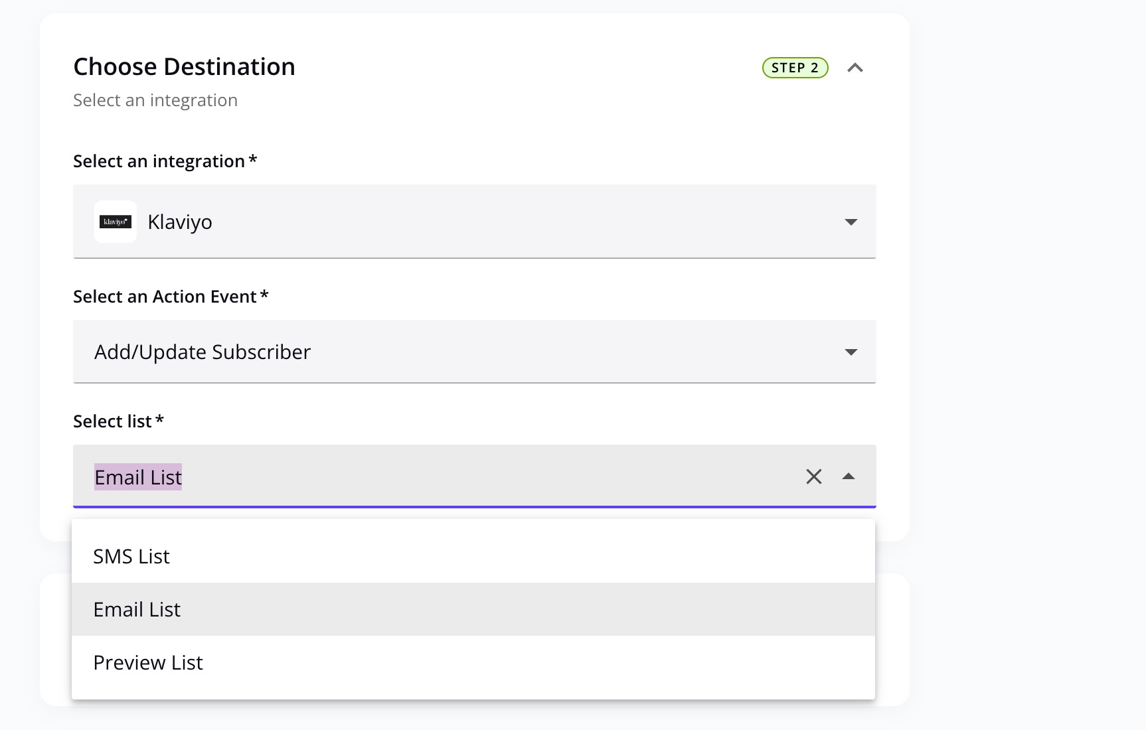Screen dimensions: 1146x730
Task: Clear the Select list field with X
Action: click(814, 476)
